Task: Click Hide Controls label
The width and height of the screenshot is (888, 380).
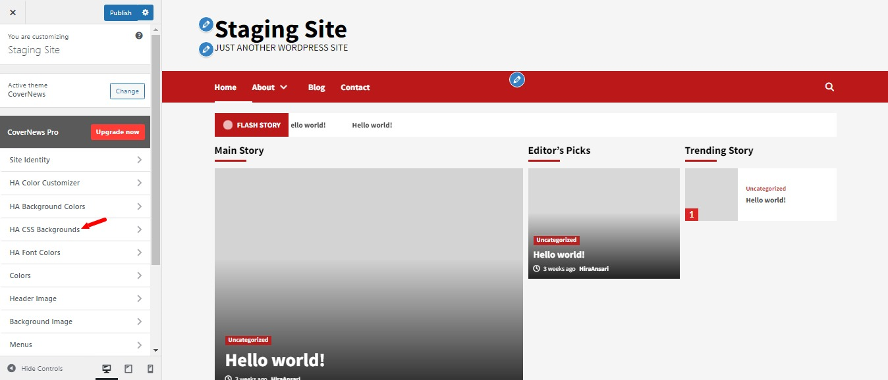Action: tap(42, 369)
